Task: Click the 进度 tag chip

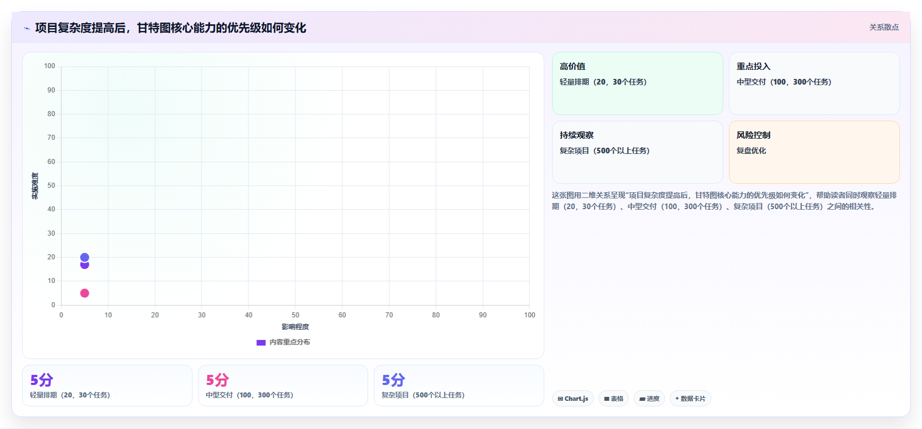Action: click(649, 399)
